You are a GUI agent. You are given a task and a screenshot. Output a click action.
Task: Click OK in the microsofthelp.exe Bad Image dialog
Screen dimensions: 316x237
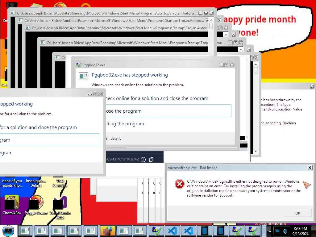coord(298,213)
